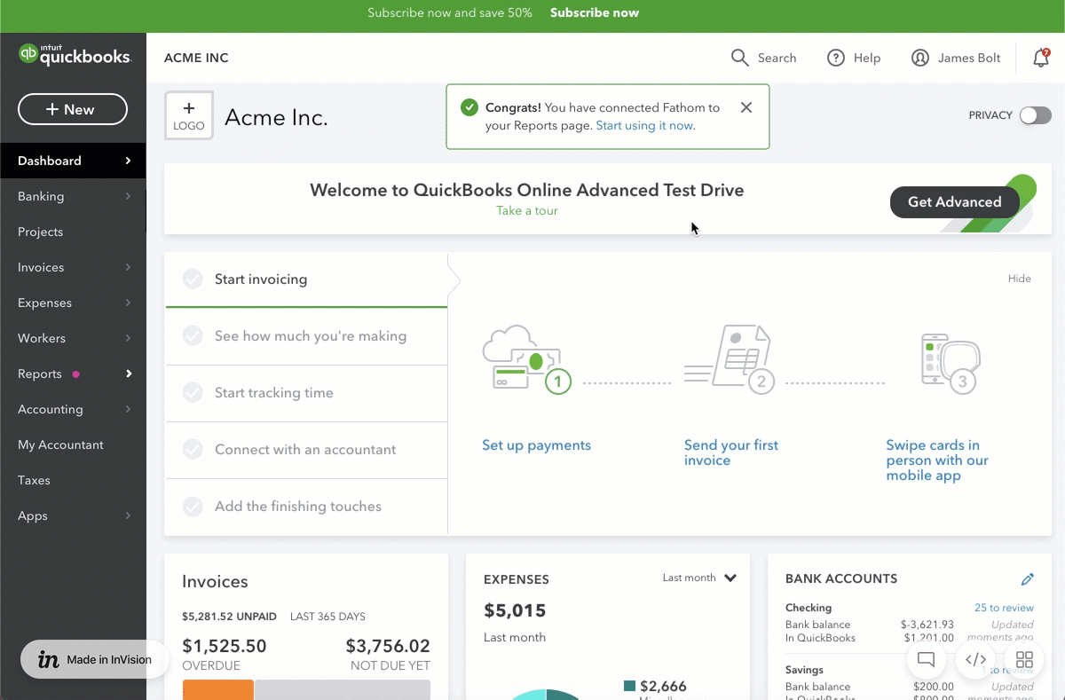
Task: Open the InVision grid screens icon
Action: [x=1024, y=659]
